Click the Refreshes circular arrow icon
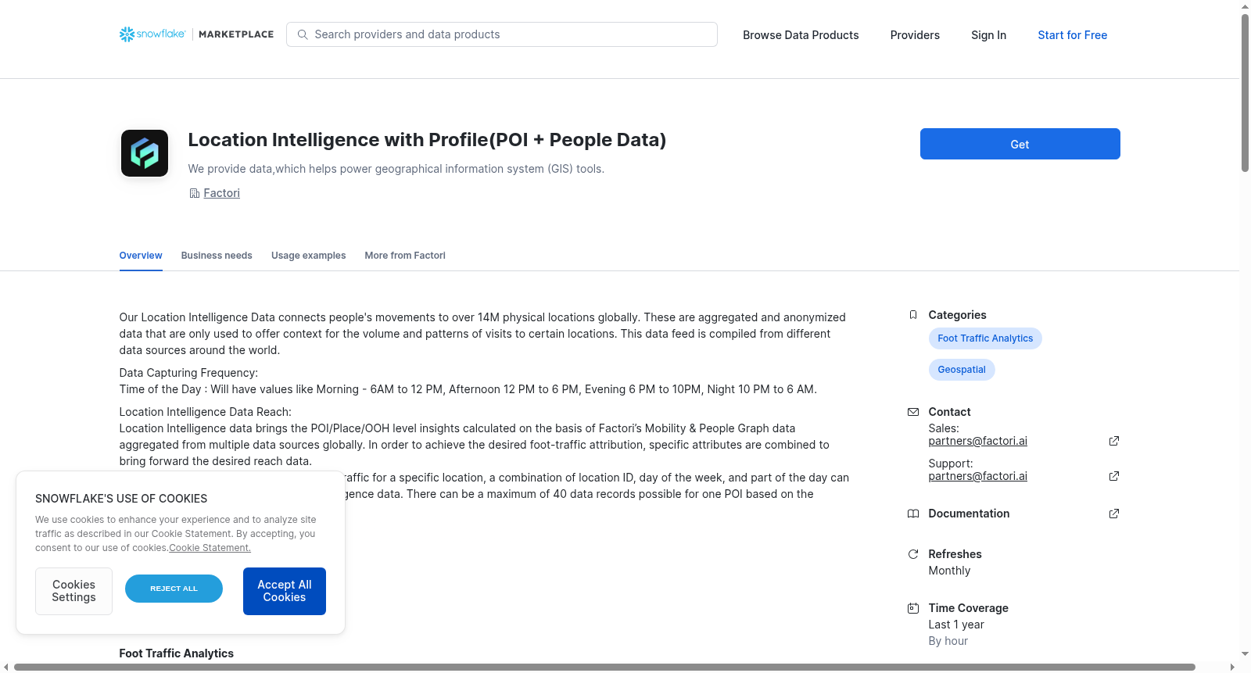Viewport: 1251px width, 673px height. [x=912, y=554]
